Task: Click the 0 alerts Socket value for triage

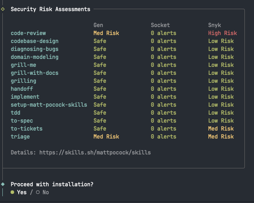Action: 164,137
